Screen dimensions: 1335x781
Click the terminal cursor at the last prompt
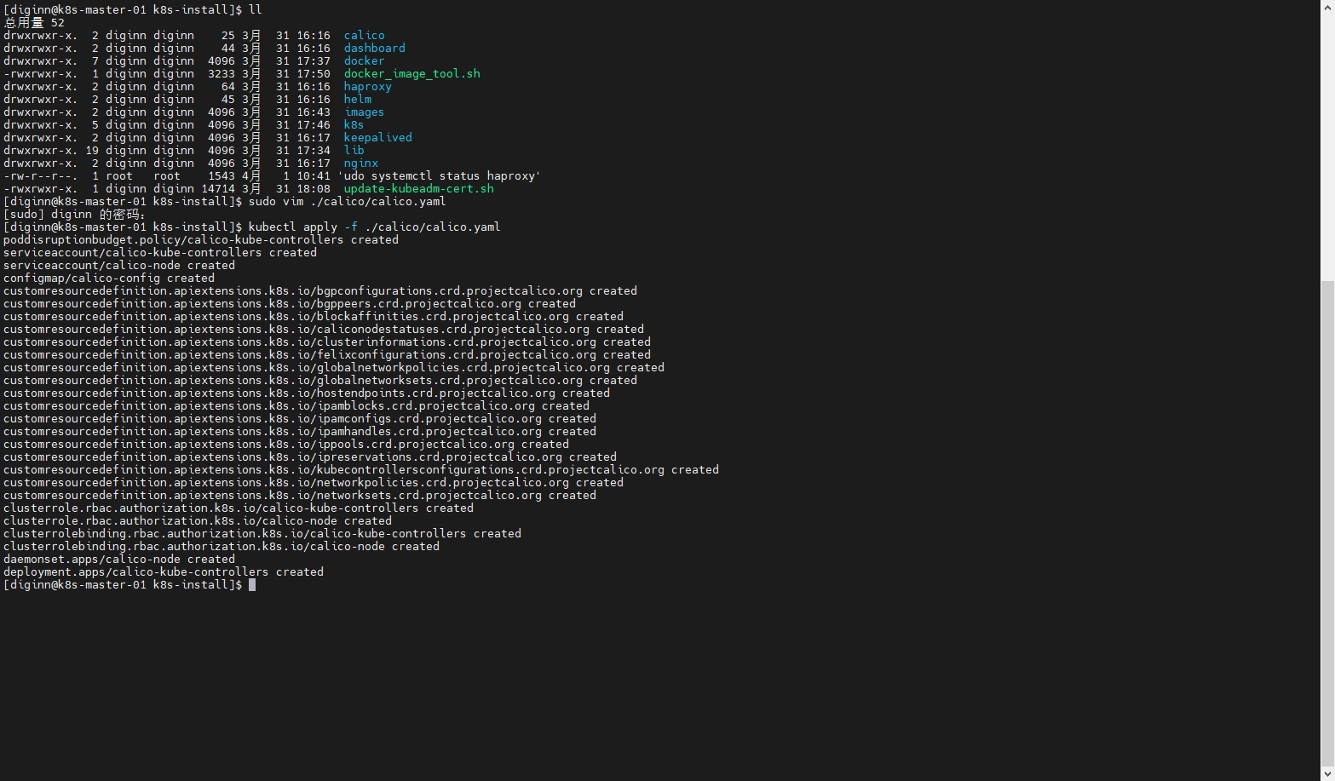click(x=252, y=585)
